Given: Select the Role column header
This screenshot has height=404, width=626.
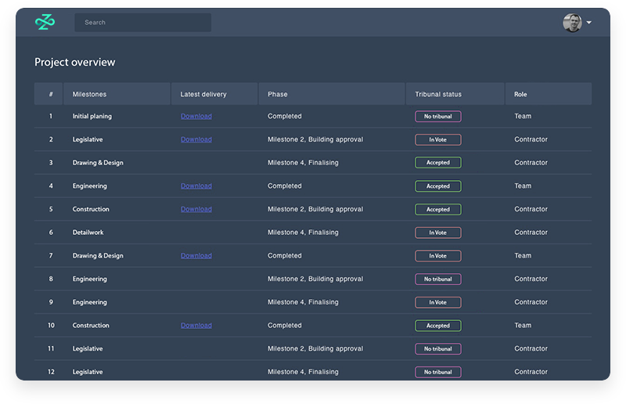Looking at the screenshot, I should click(x=520, y=95).
